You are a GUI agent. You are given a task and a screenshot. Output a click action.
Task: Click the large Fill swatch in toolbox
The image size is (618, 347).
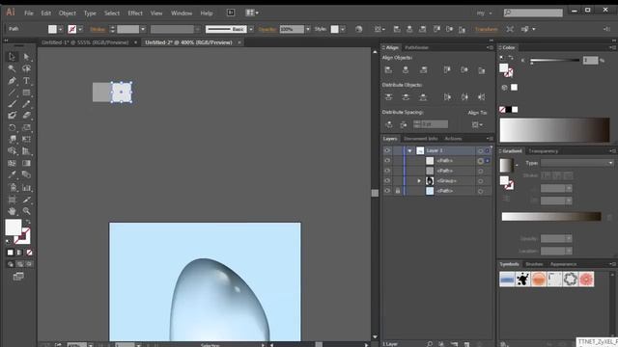coord(13,227)
